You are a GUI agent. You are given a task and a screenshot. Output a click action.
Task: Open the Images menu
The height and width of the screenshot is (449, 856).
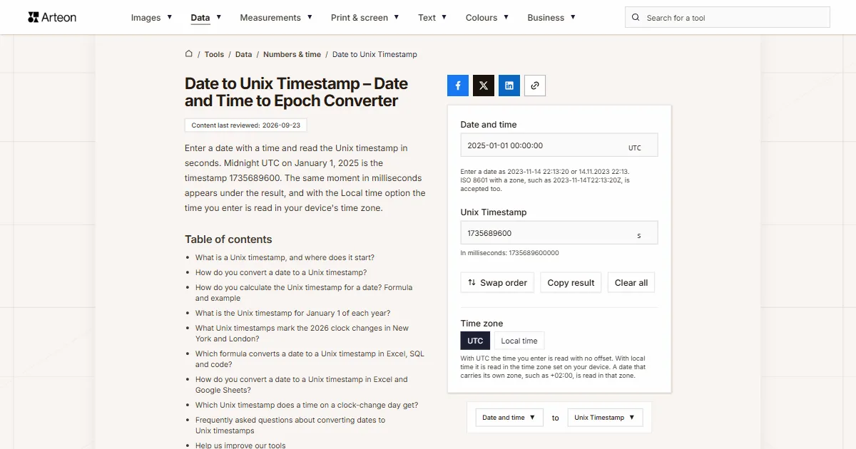click(151, 18)
